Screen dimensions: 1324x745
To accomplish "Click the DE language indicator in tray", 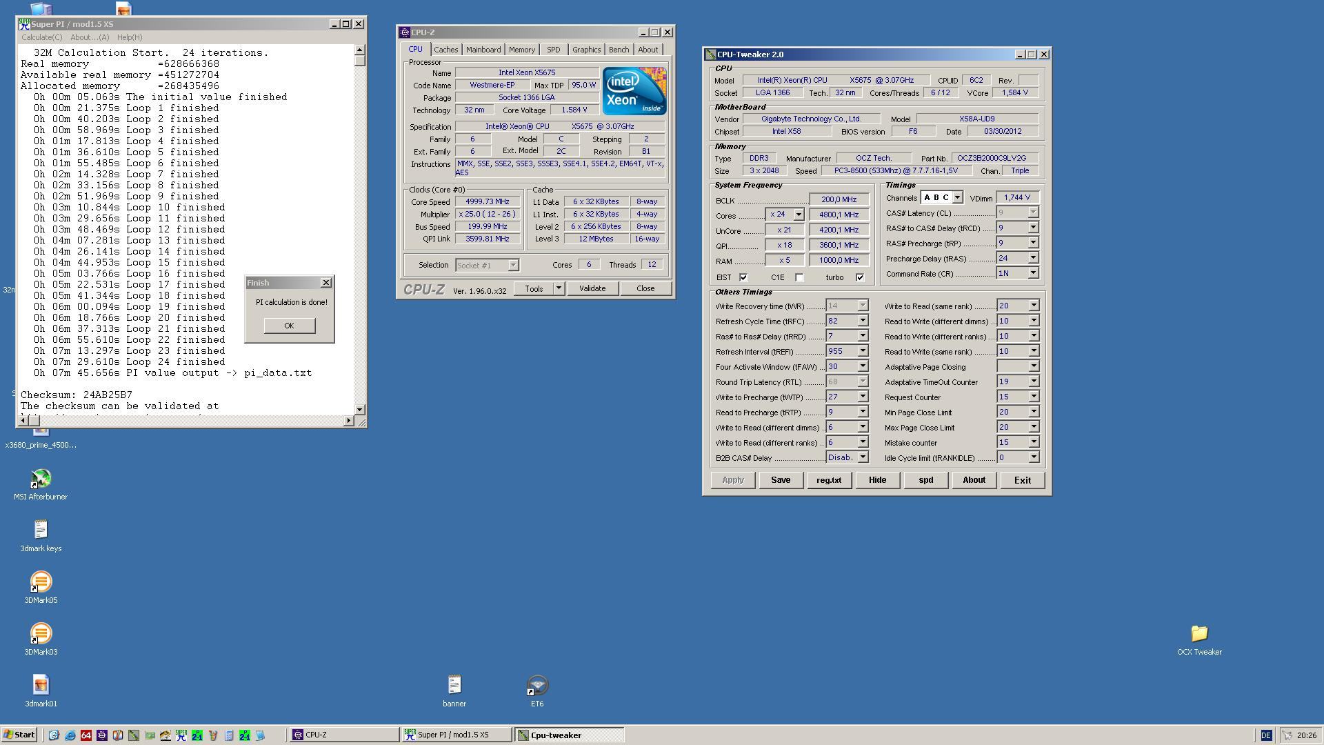I will 1265,735.
